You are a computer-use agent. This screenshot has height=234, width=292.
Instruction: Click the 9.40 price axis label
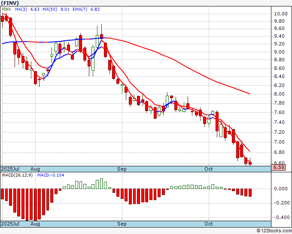(x=280, y=36)
